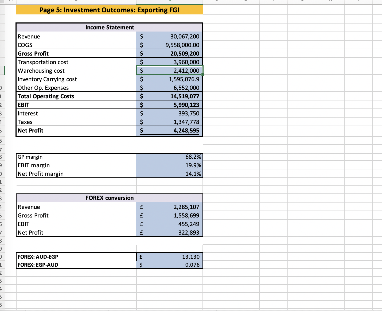Click the EBIT label in Income Statement
Image resolution: width=382 pixels, height=311 pixels.
pos(24,105)
